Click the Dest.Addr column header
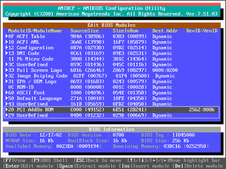The height and width of the screenshot is (169, 226). click(x=165, y=31)
